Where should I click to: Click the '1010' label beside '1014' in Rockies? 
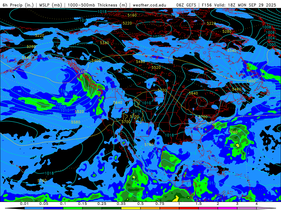coord(146,103)
